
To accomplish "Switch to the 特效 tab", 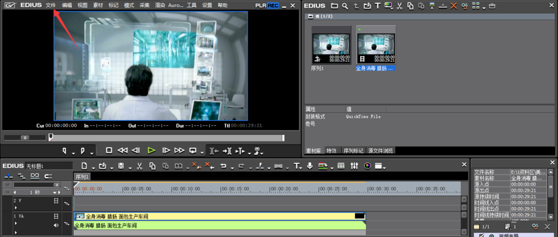I will (331, 151).
